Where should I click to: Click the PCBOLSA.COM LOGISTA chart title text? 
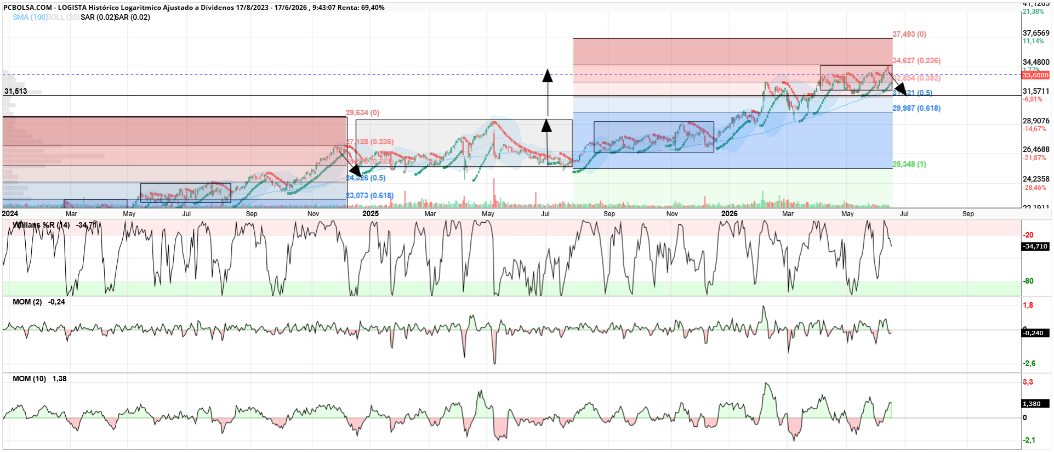[x=194, y=8]
